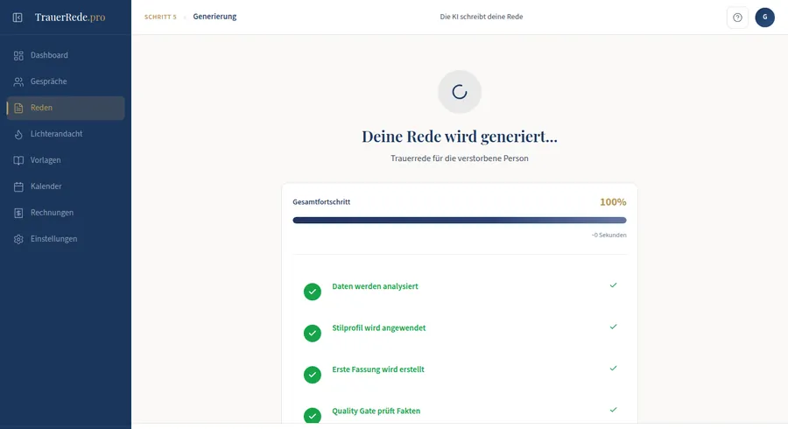The image size is (788, 429).
Task: Click the 100% progress value
Action: point(613,202)
